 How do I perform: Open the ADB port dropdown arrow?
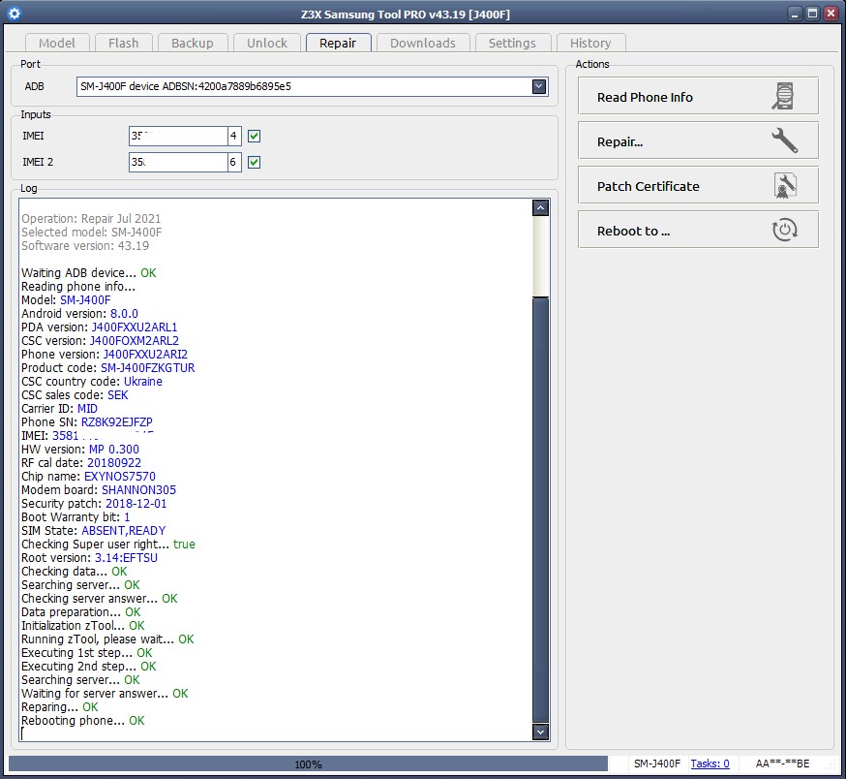coord(538,86)
